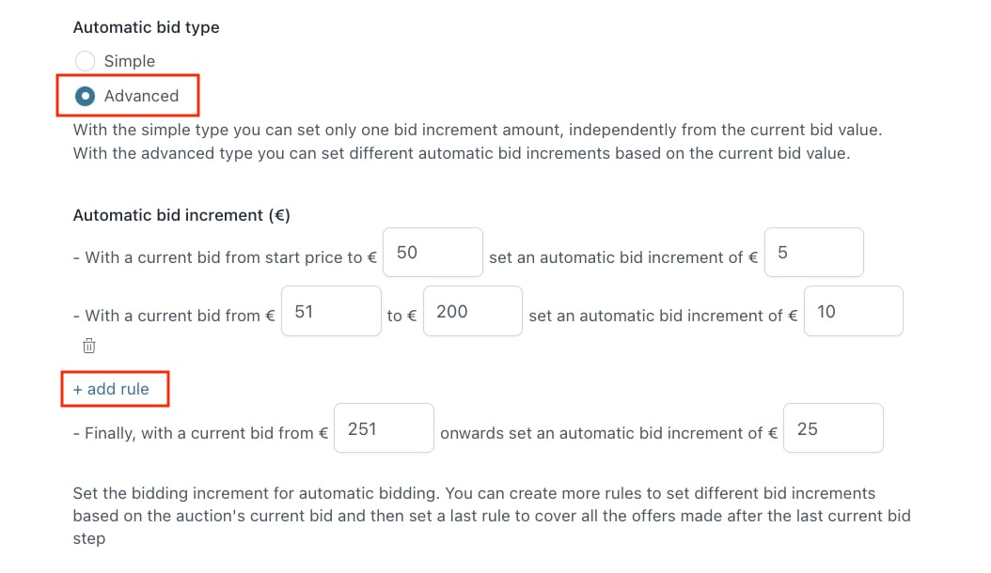Select the Simple bid type radio button

coord(85,61)
